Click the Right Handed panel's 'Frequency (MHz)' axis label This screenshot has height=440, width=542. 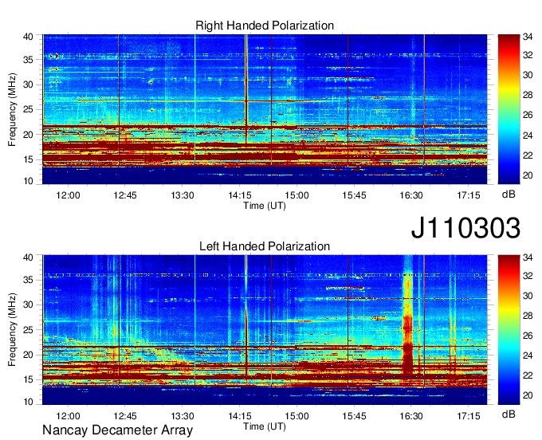[x=12, y=109]
